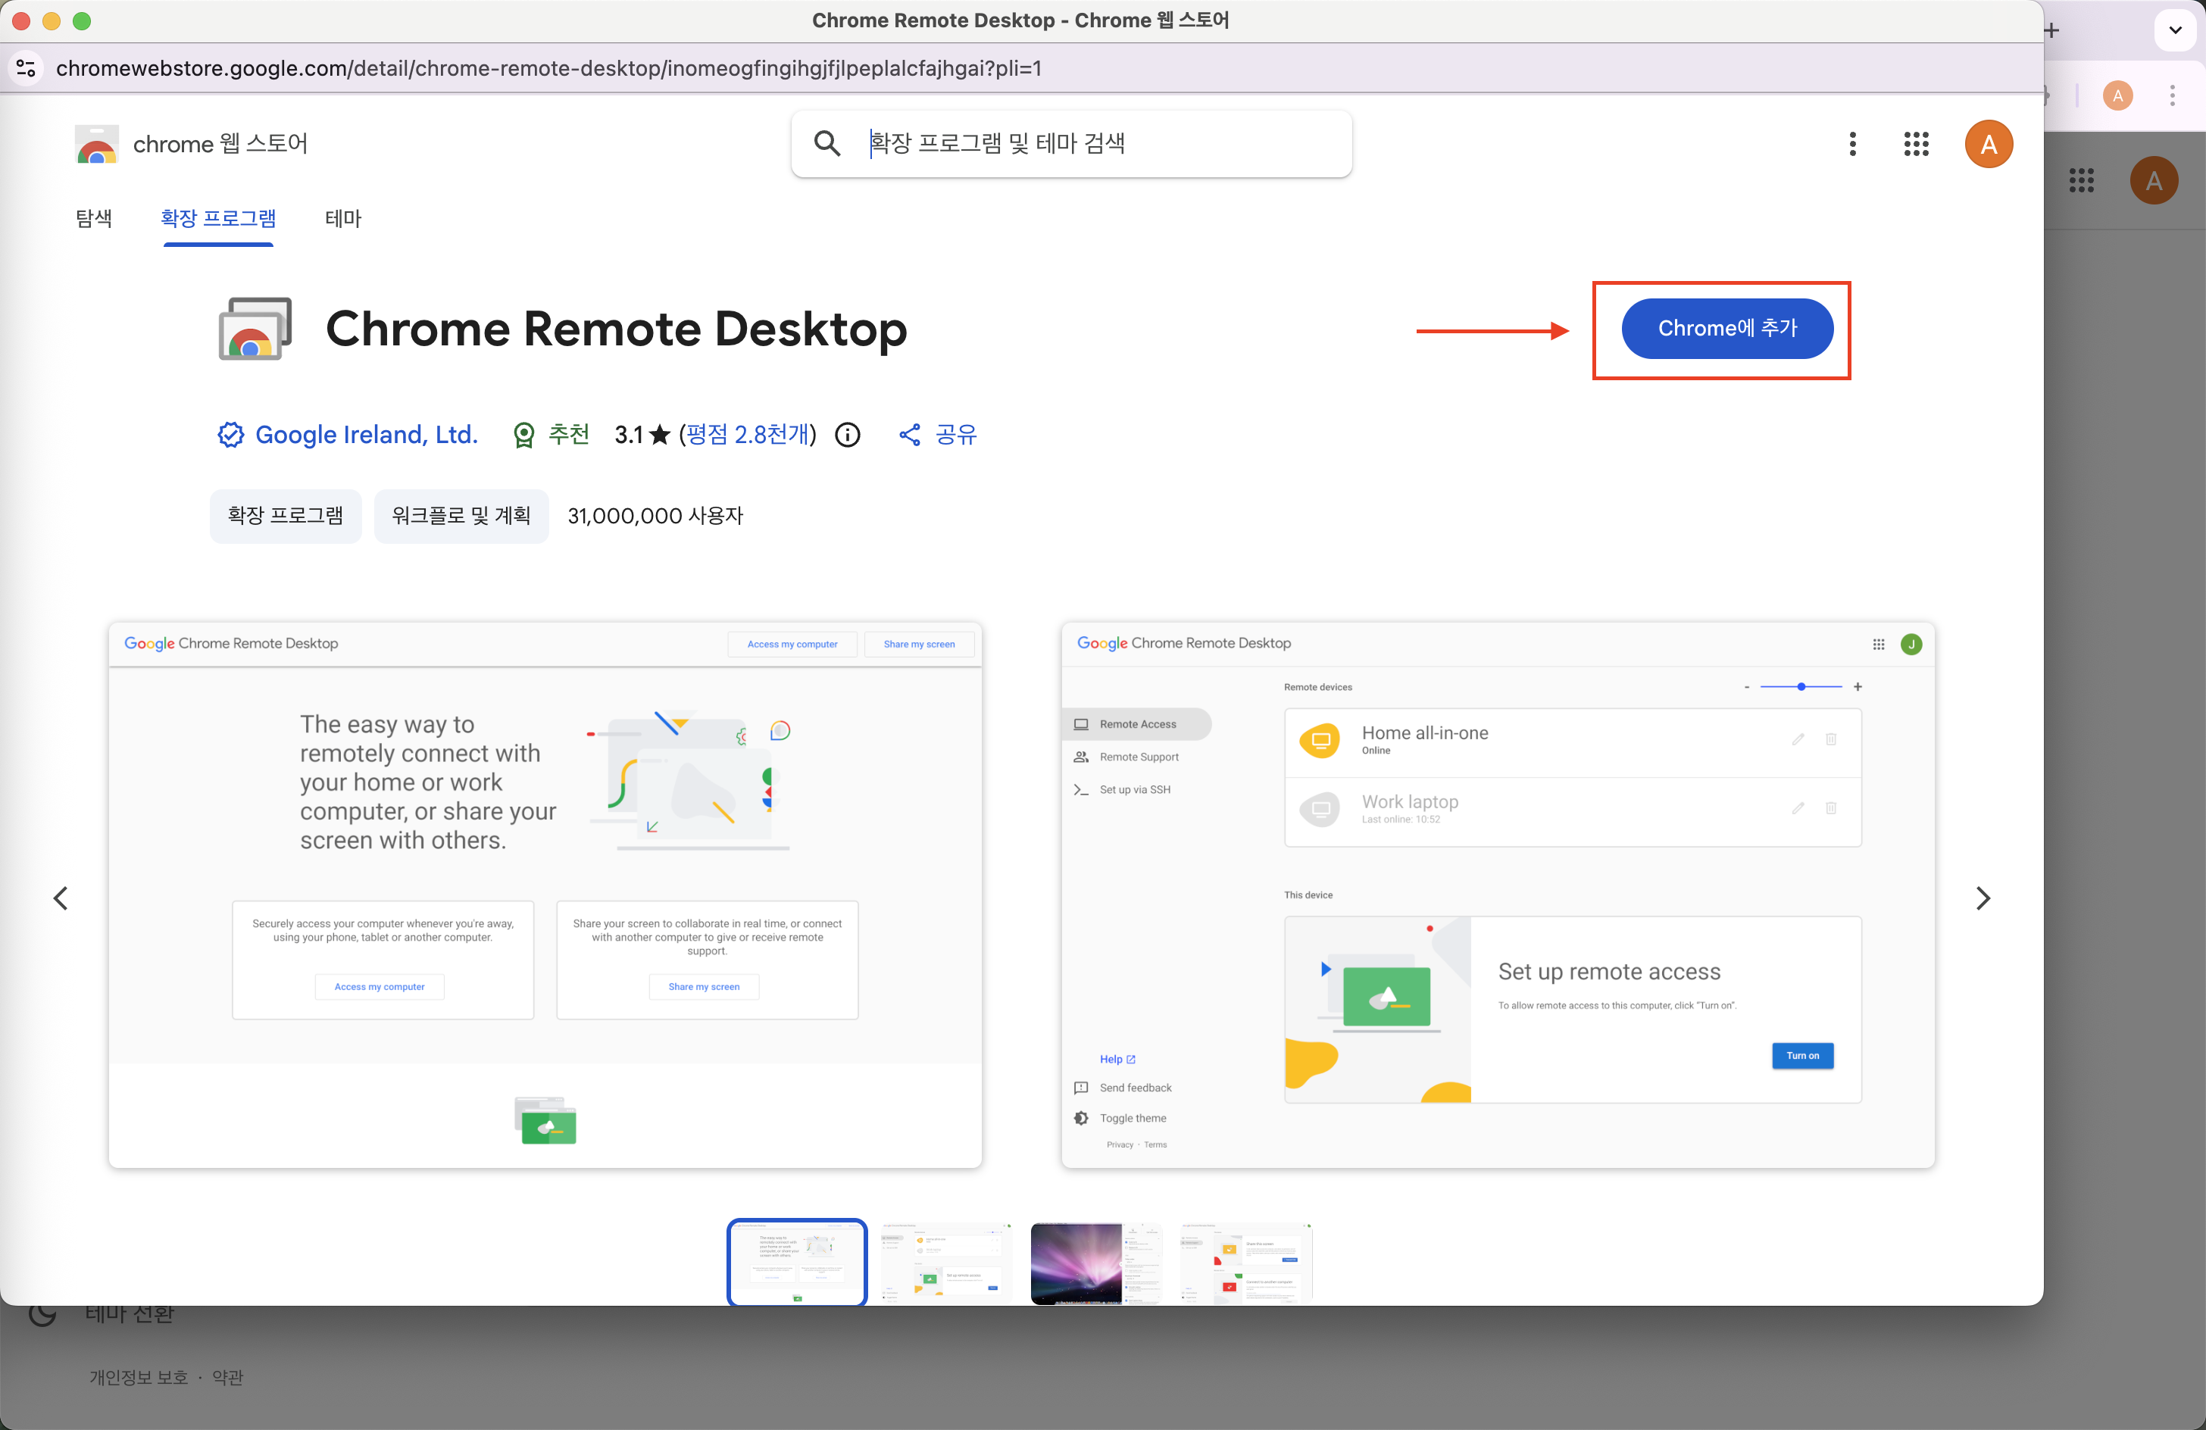Viewport: 2206px width, 1430px height.
Task: Click the Chrome web store logo
Action: (97, 144)
